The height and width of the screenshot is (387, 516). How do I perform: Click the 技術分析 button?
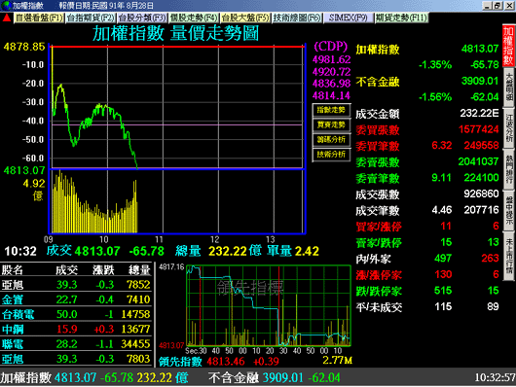click(331, 155)
